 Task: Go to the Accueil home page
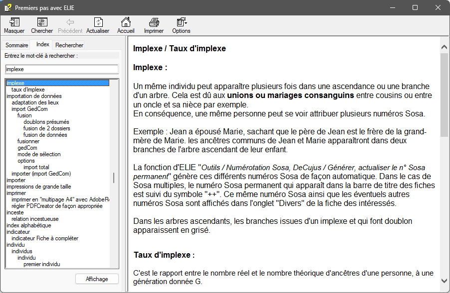[x=126, y=25]
